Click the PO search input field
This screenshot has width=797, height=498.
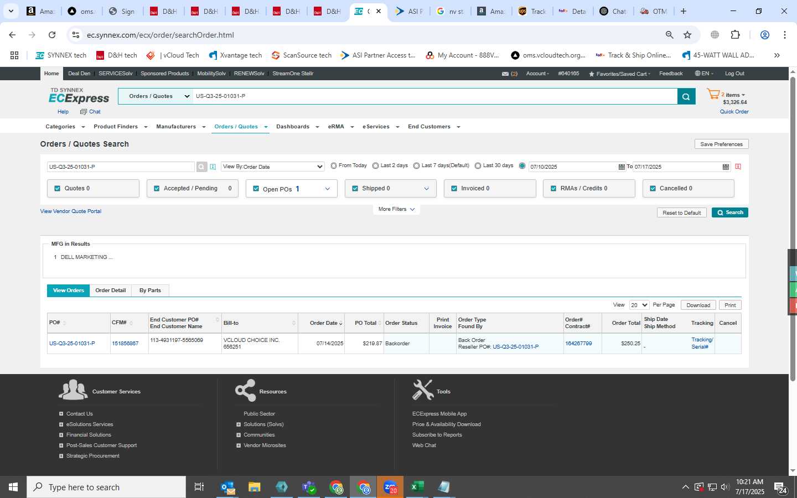pos(121,167)
